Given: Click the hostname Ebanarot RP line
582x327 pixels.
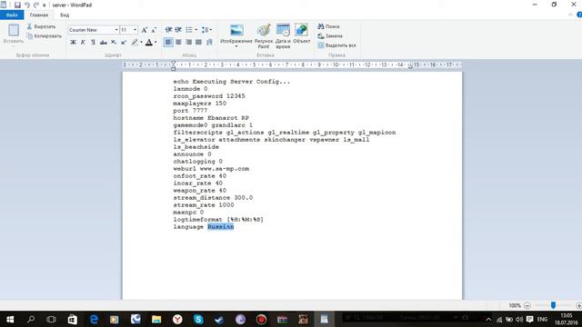Looking at the screenshot, I should pos(211,118).
